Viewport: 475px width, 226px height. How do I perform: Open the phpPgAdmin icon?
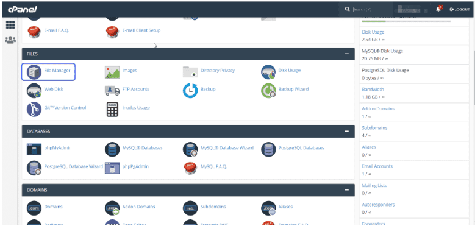pos(112,168)
